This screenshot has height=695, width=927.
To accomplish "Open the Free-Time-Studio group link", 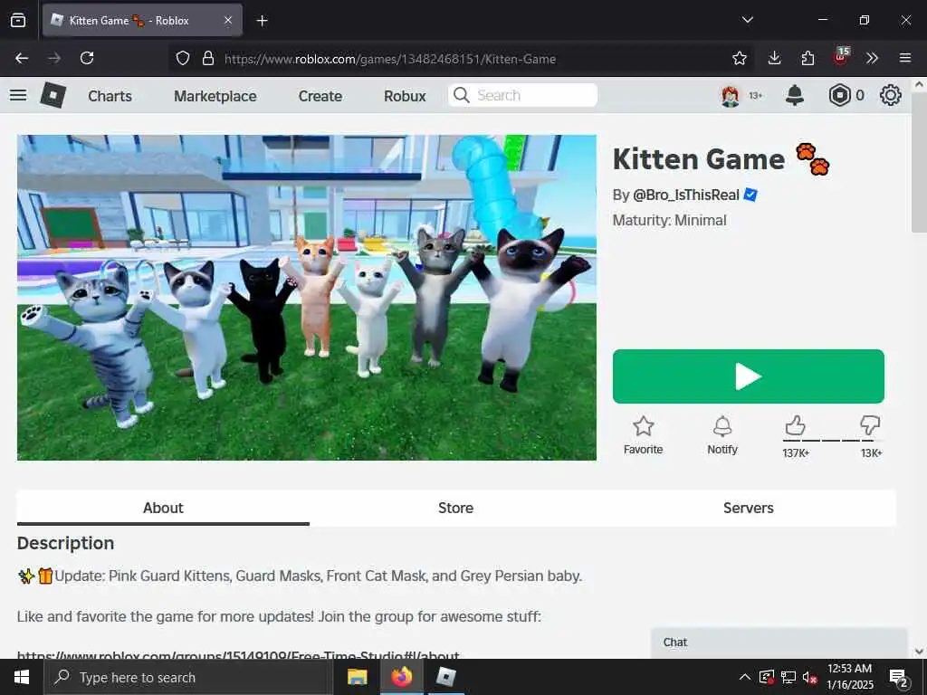I will (x=238, y=655).
